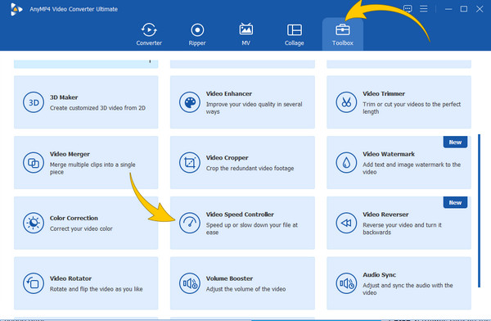Click 'Correct your video color' text
491x321 pixels.
pos(81,228)
